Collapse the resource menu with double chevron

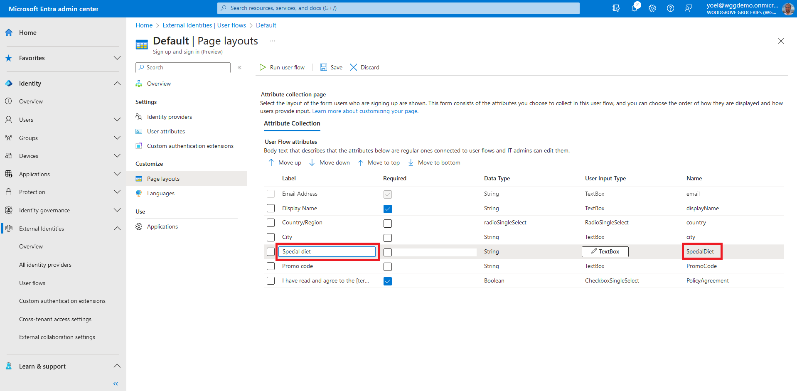pyautogui.click(x=239, y=67)
